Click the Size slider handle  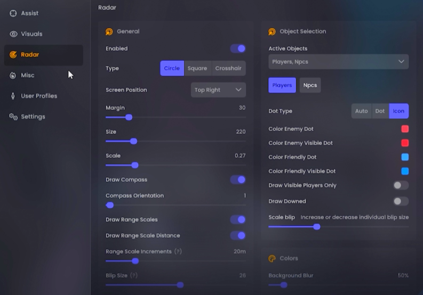pyautogui.click(x=133, y=141)
